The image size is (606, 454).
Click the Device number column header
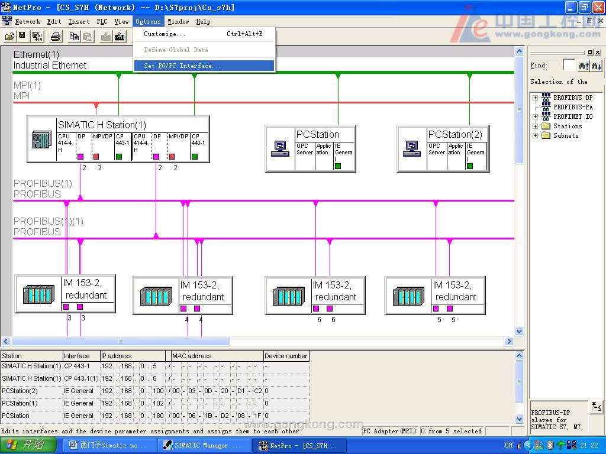click(286, 356)
